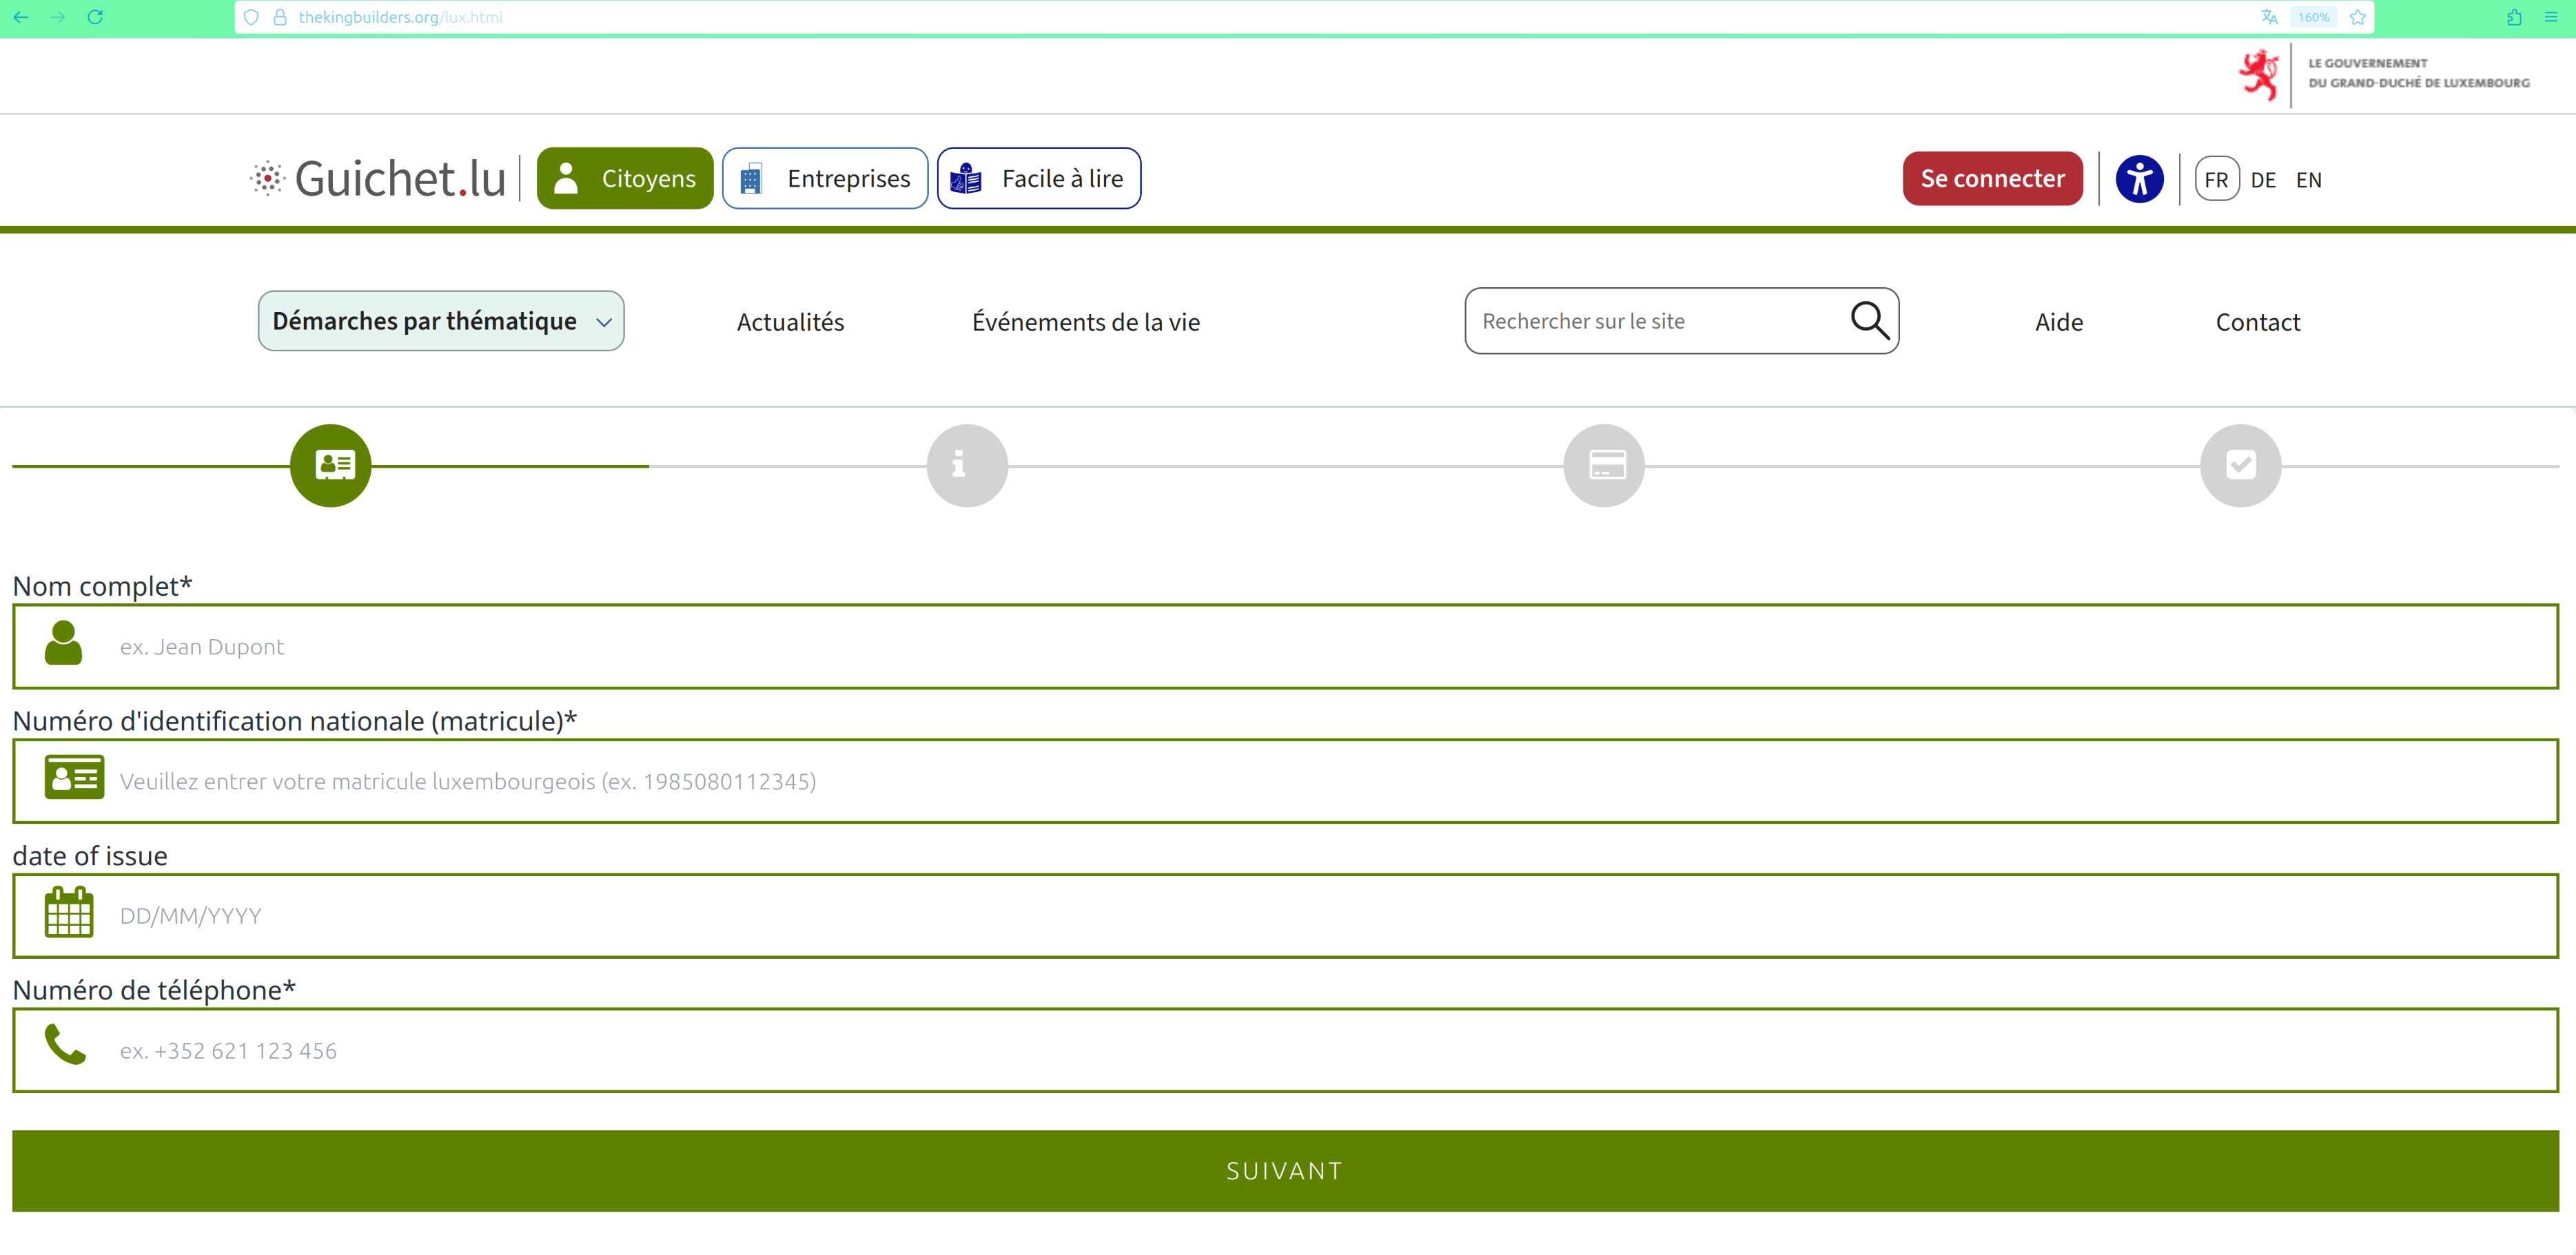Click the grey info step icon

966,466
